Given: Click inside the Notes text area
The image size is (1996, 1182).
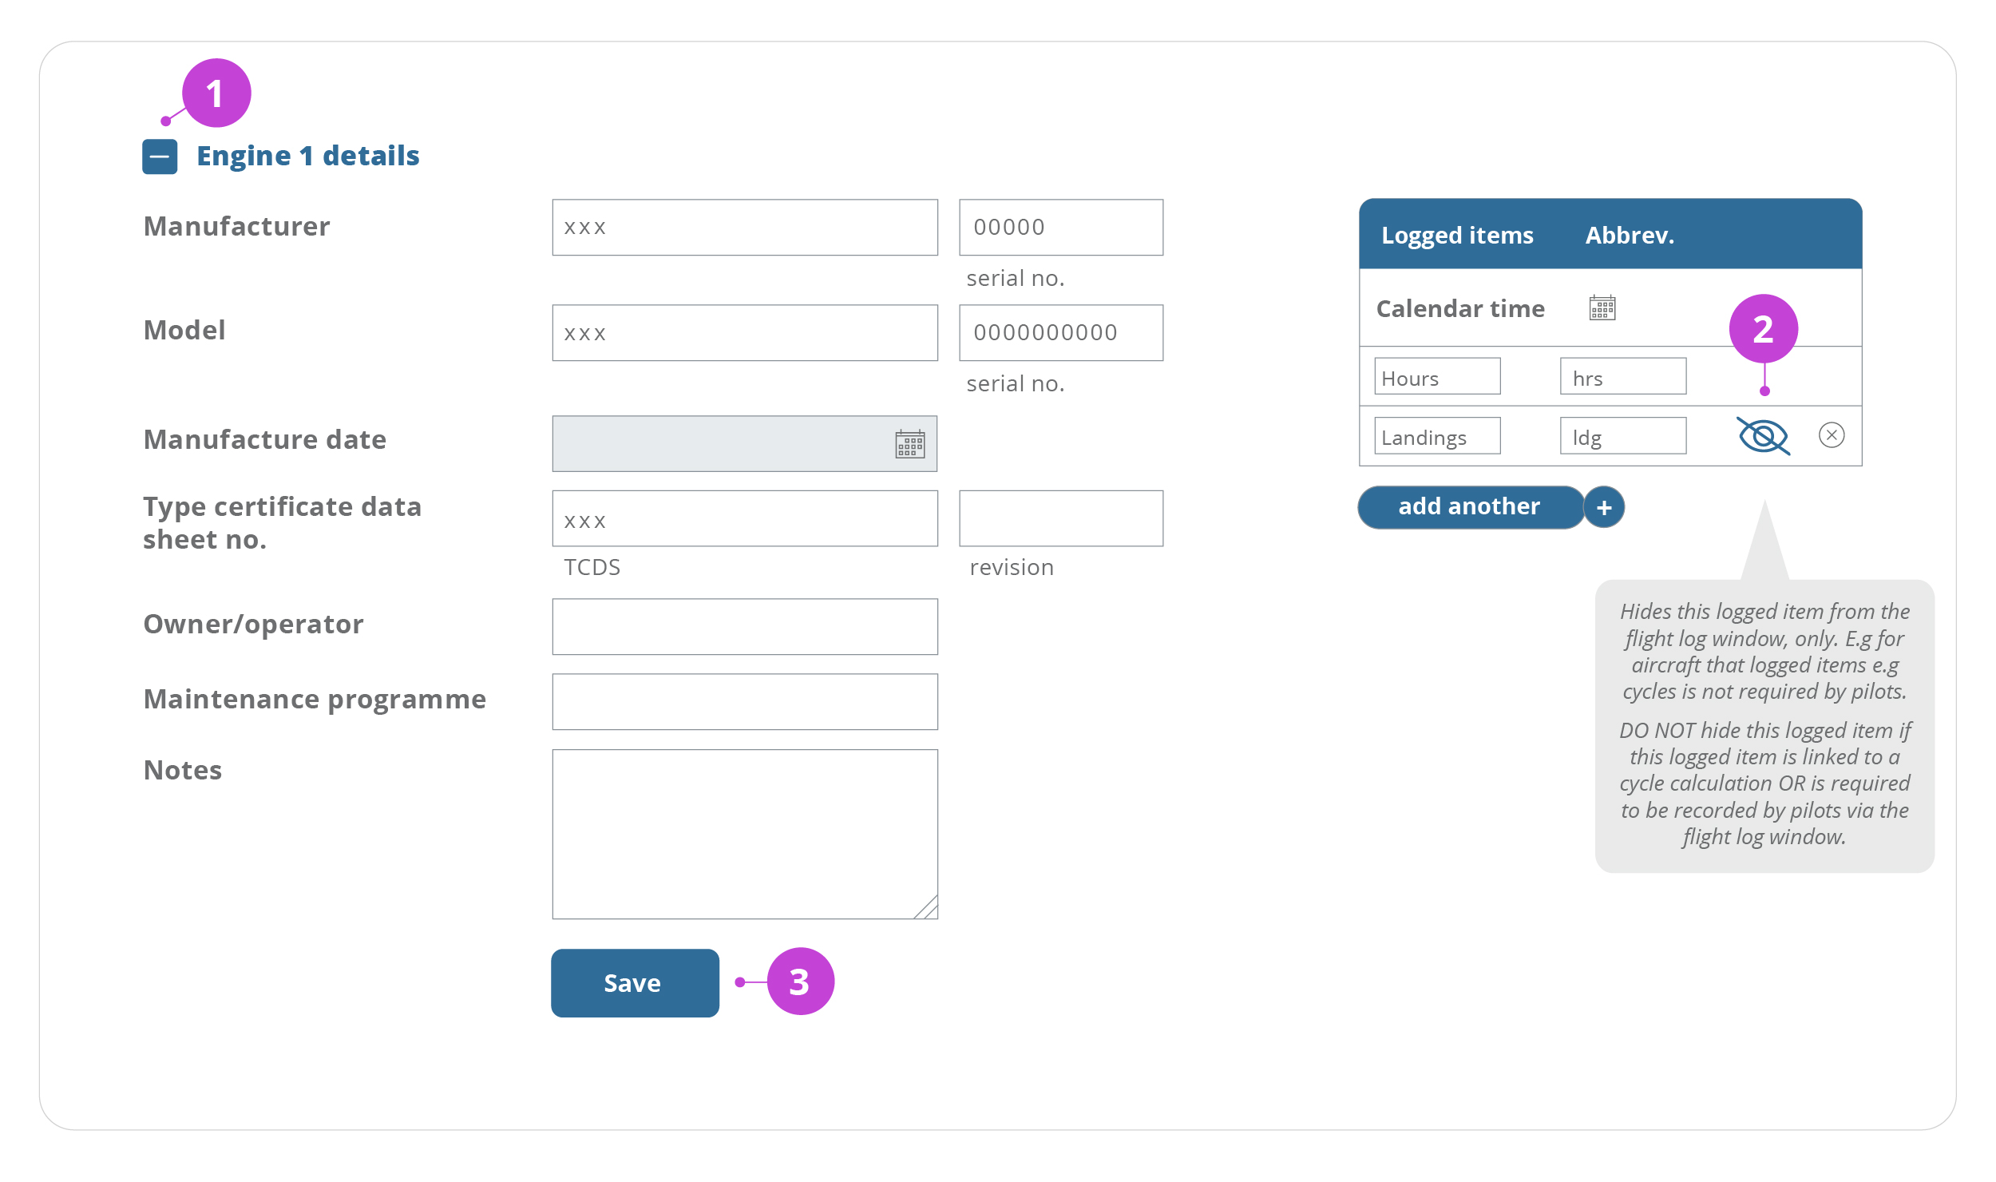Looking at the screenshot, I should click(744, 834).
